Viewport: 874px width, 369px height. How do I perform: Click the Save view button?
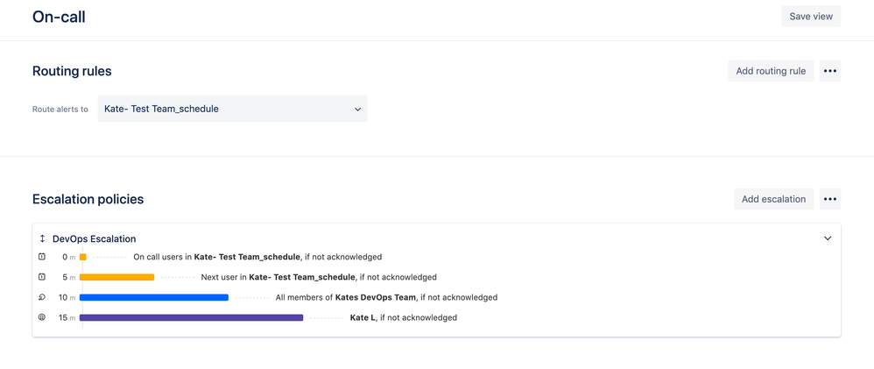point(811,16)
